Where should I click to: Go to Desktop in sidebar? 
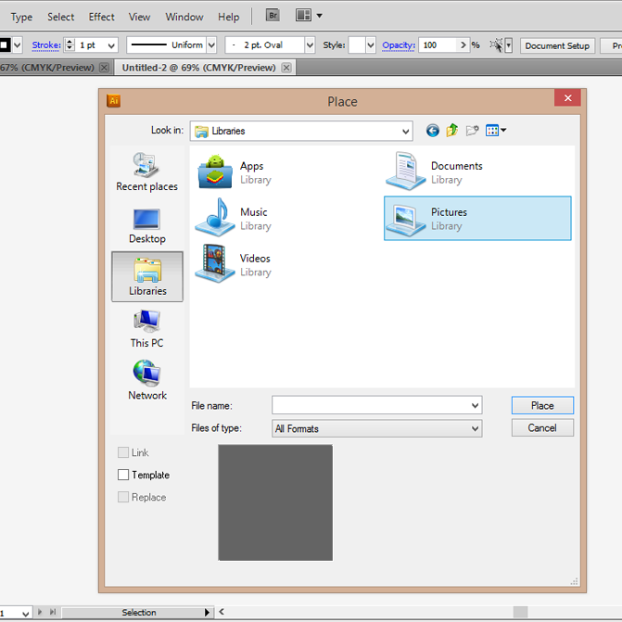147,226
